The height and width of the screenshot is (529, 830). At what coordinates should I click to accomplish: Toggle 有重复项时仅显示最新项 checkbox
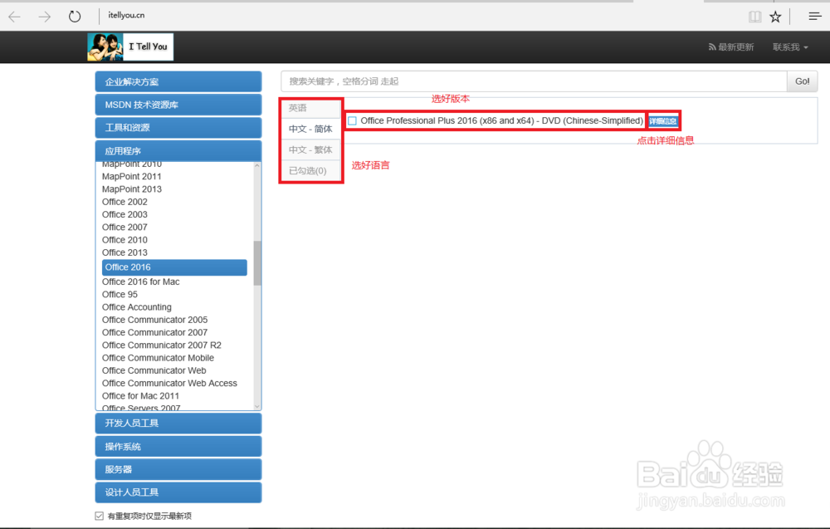[x=99, y=516]
